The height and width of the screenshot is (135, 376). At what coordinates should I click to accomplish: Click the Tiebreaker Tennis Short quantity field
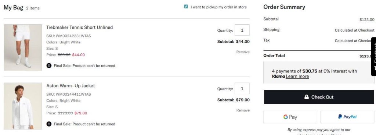242,30
